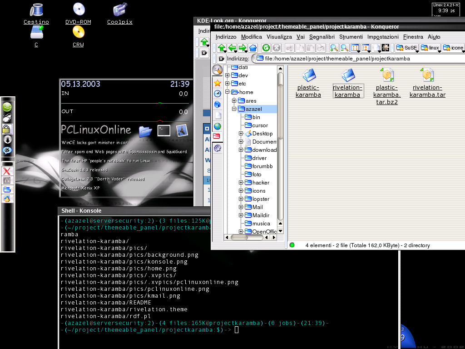Open the home folder toolbar icon
The image size is (465, 349).
tap(253, 48)
